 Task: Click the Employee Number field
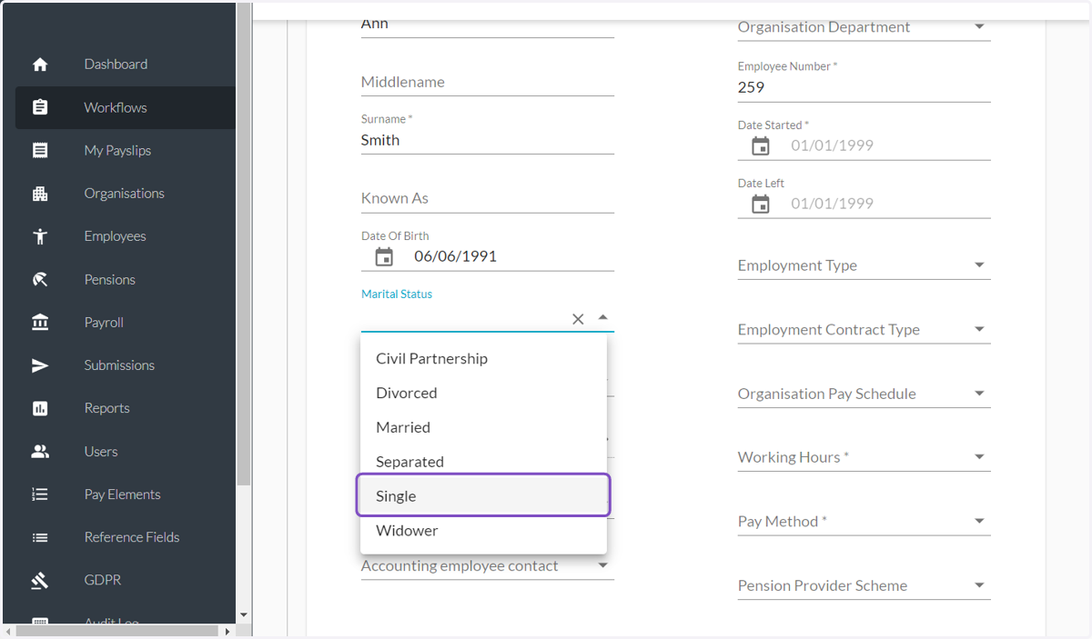coord(864,87)
